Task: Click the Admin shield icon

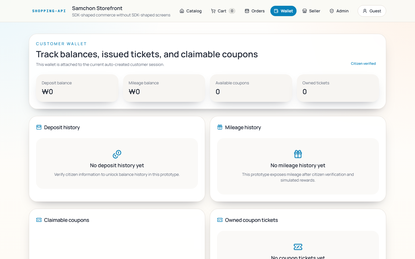Action: 332,11
